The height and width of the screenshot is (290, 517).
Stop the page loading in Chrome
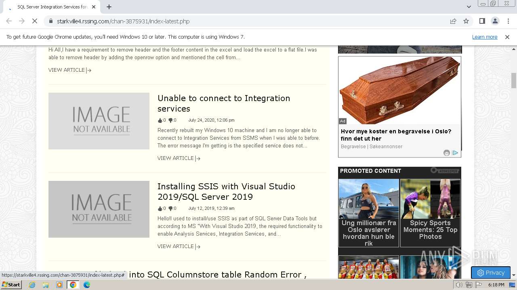[35, 21]
